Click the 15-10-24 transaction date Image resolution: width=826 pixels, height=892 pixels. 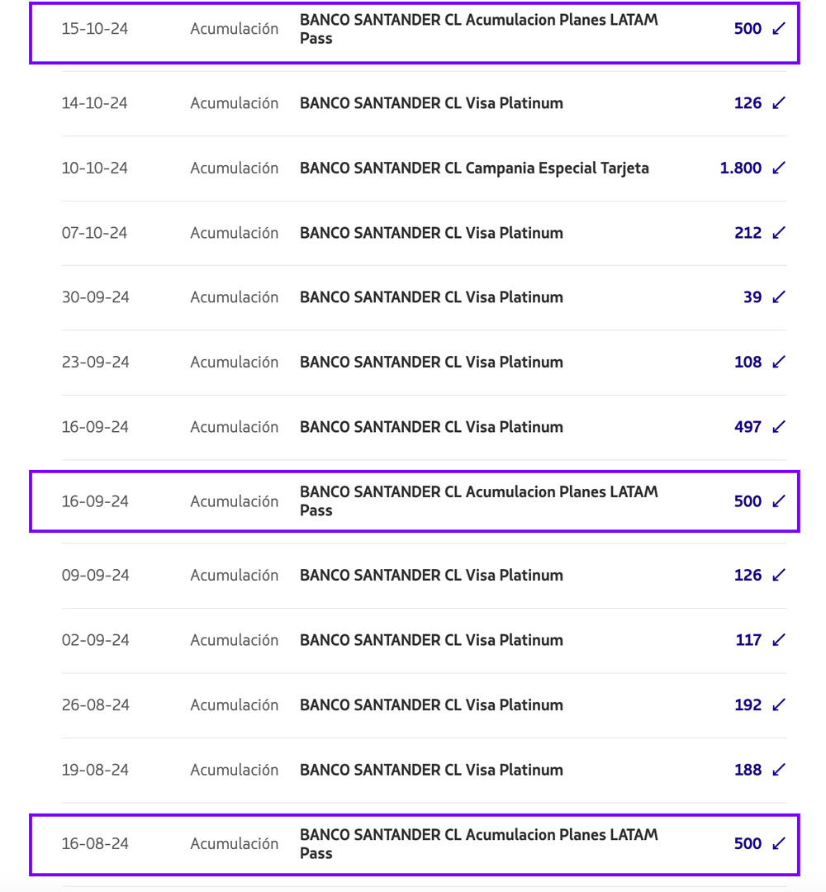95,29
